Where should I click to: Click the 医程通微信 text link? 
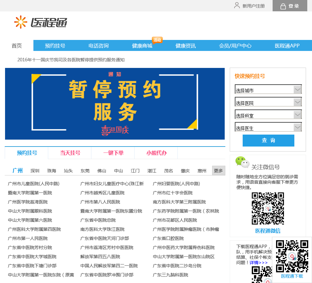(268, 231)
